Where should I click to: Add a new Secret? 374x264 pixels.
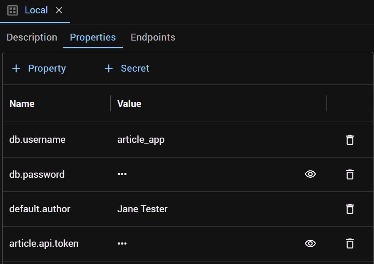pos(127,69)
